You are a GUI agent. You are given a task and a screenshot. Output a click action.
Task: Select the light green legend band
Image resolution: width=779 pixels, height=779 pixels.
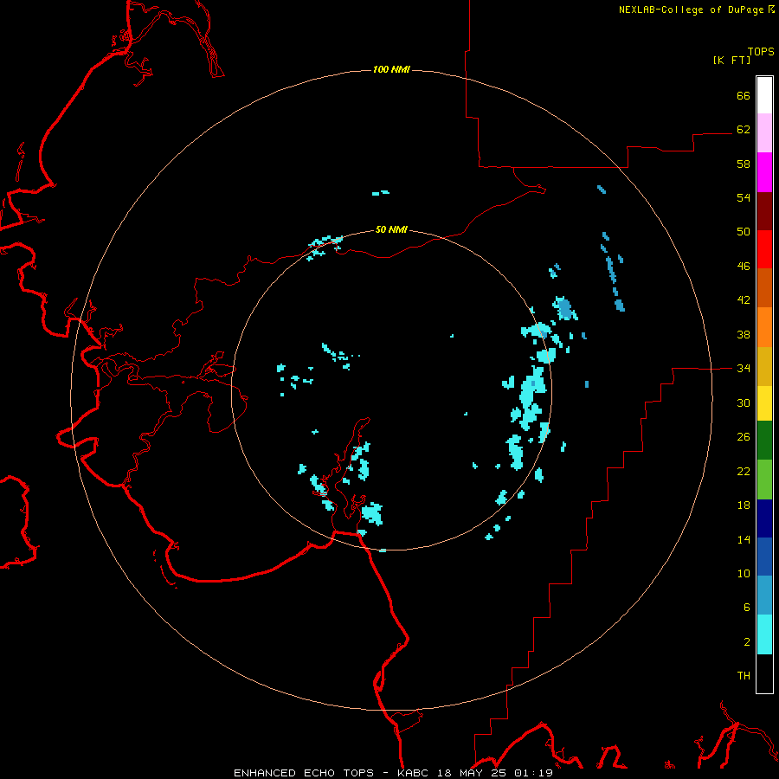[x=764, y=480]
